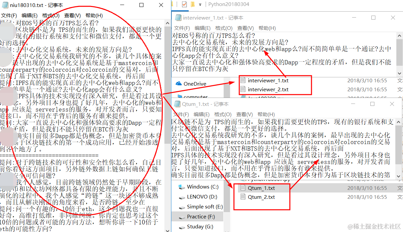This screenshot has height=232, width=403.
Task: Open 编辑(E) menu in interviewer_1.txt Notepad
Action: pyautogui.click(x=203, y=28)
